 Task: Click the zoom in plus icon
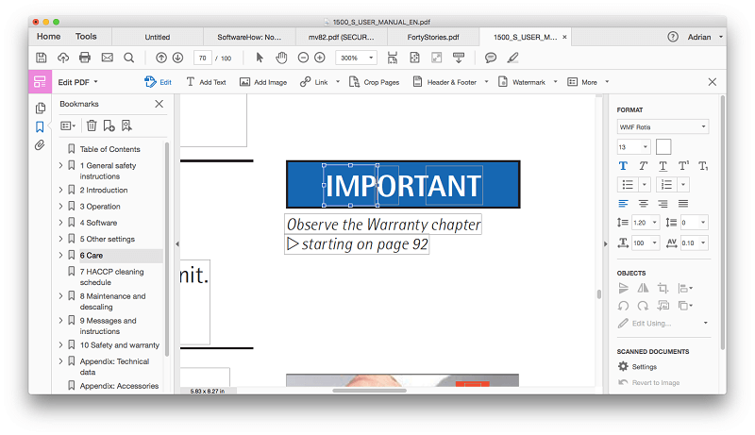[320, 58]
